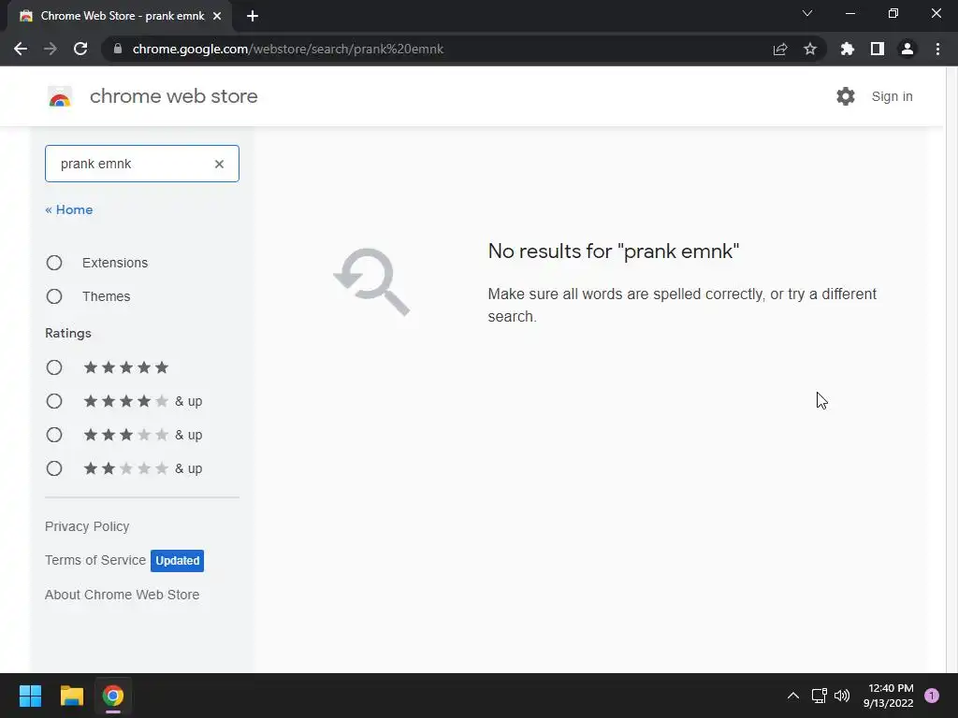958x718 pixels.
Task: Click the spelling suggestion message text
Action: (682, 305)
